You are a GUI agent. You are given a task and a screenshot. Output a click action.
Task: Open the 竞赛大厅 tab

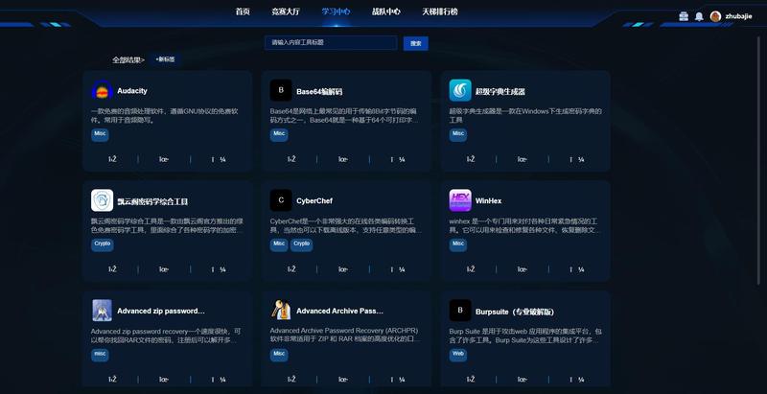pyautogui.click(x=286, y=12)
